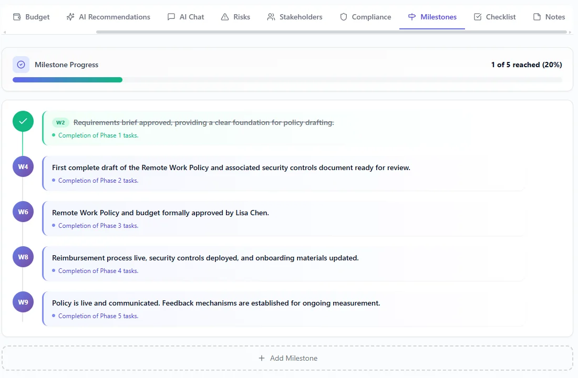Toggle the W4 milestone circle marker
Screen dimensions: 578x378
(23, 167)
